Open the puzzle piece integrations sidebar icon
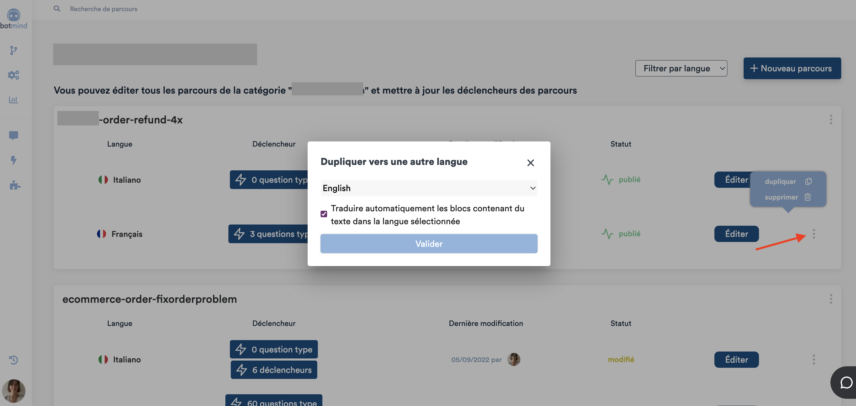Screen dimensions: 856x406 coord(15,185)
